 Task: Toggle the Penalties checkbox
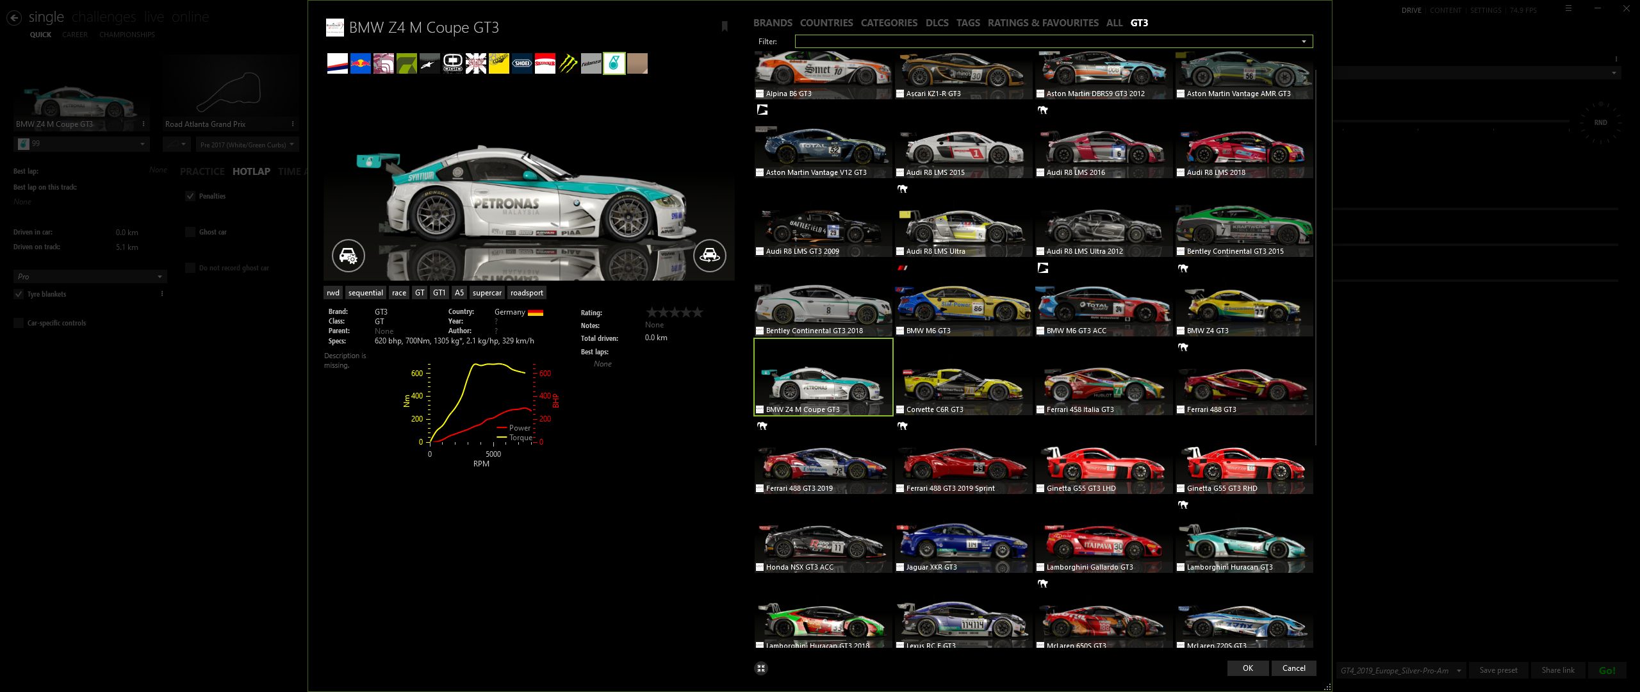(190, 196)
